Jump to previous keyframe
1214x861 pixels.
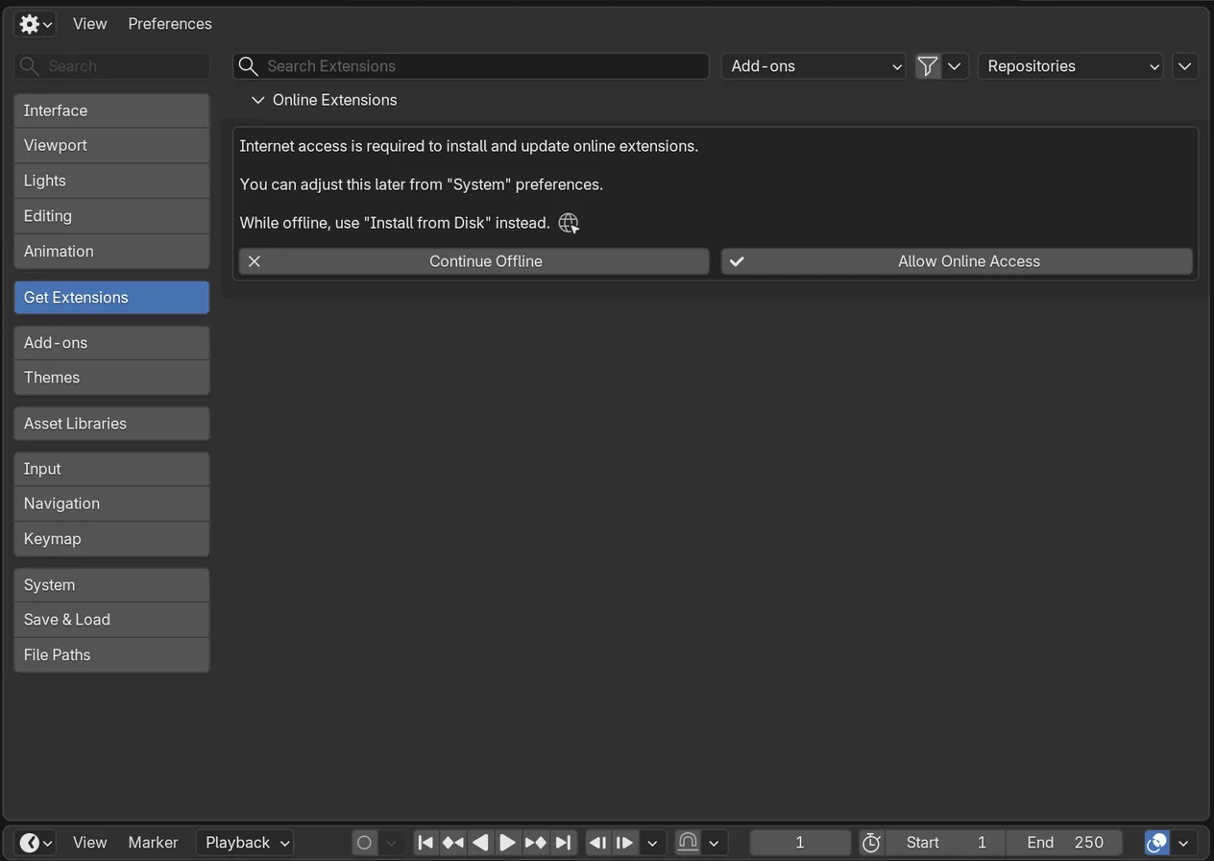452,843
